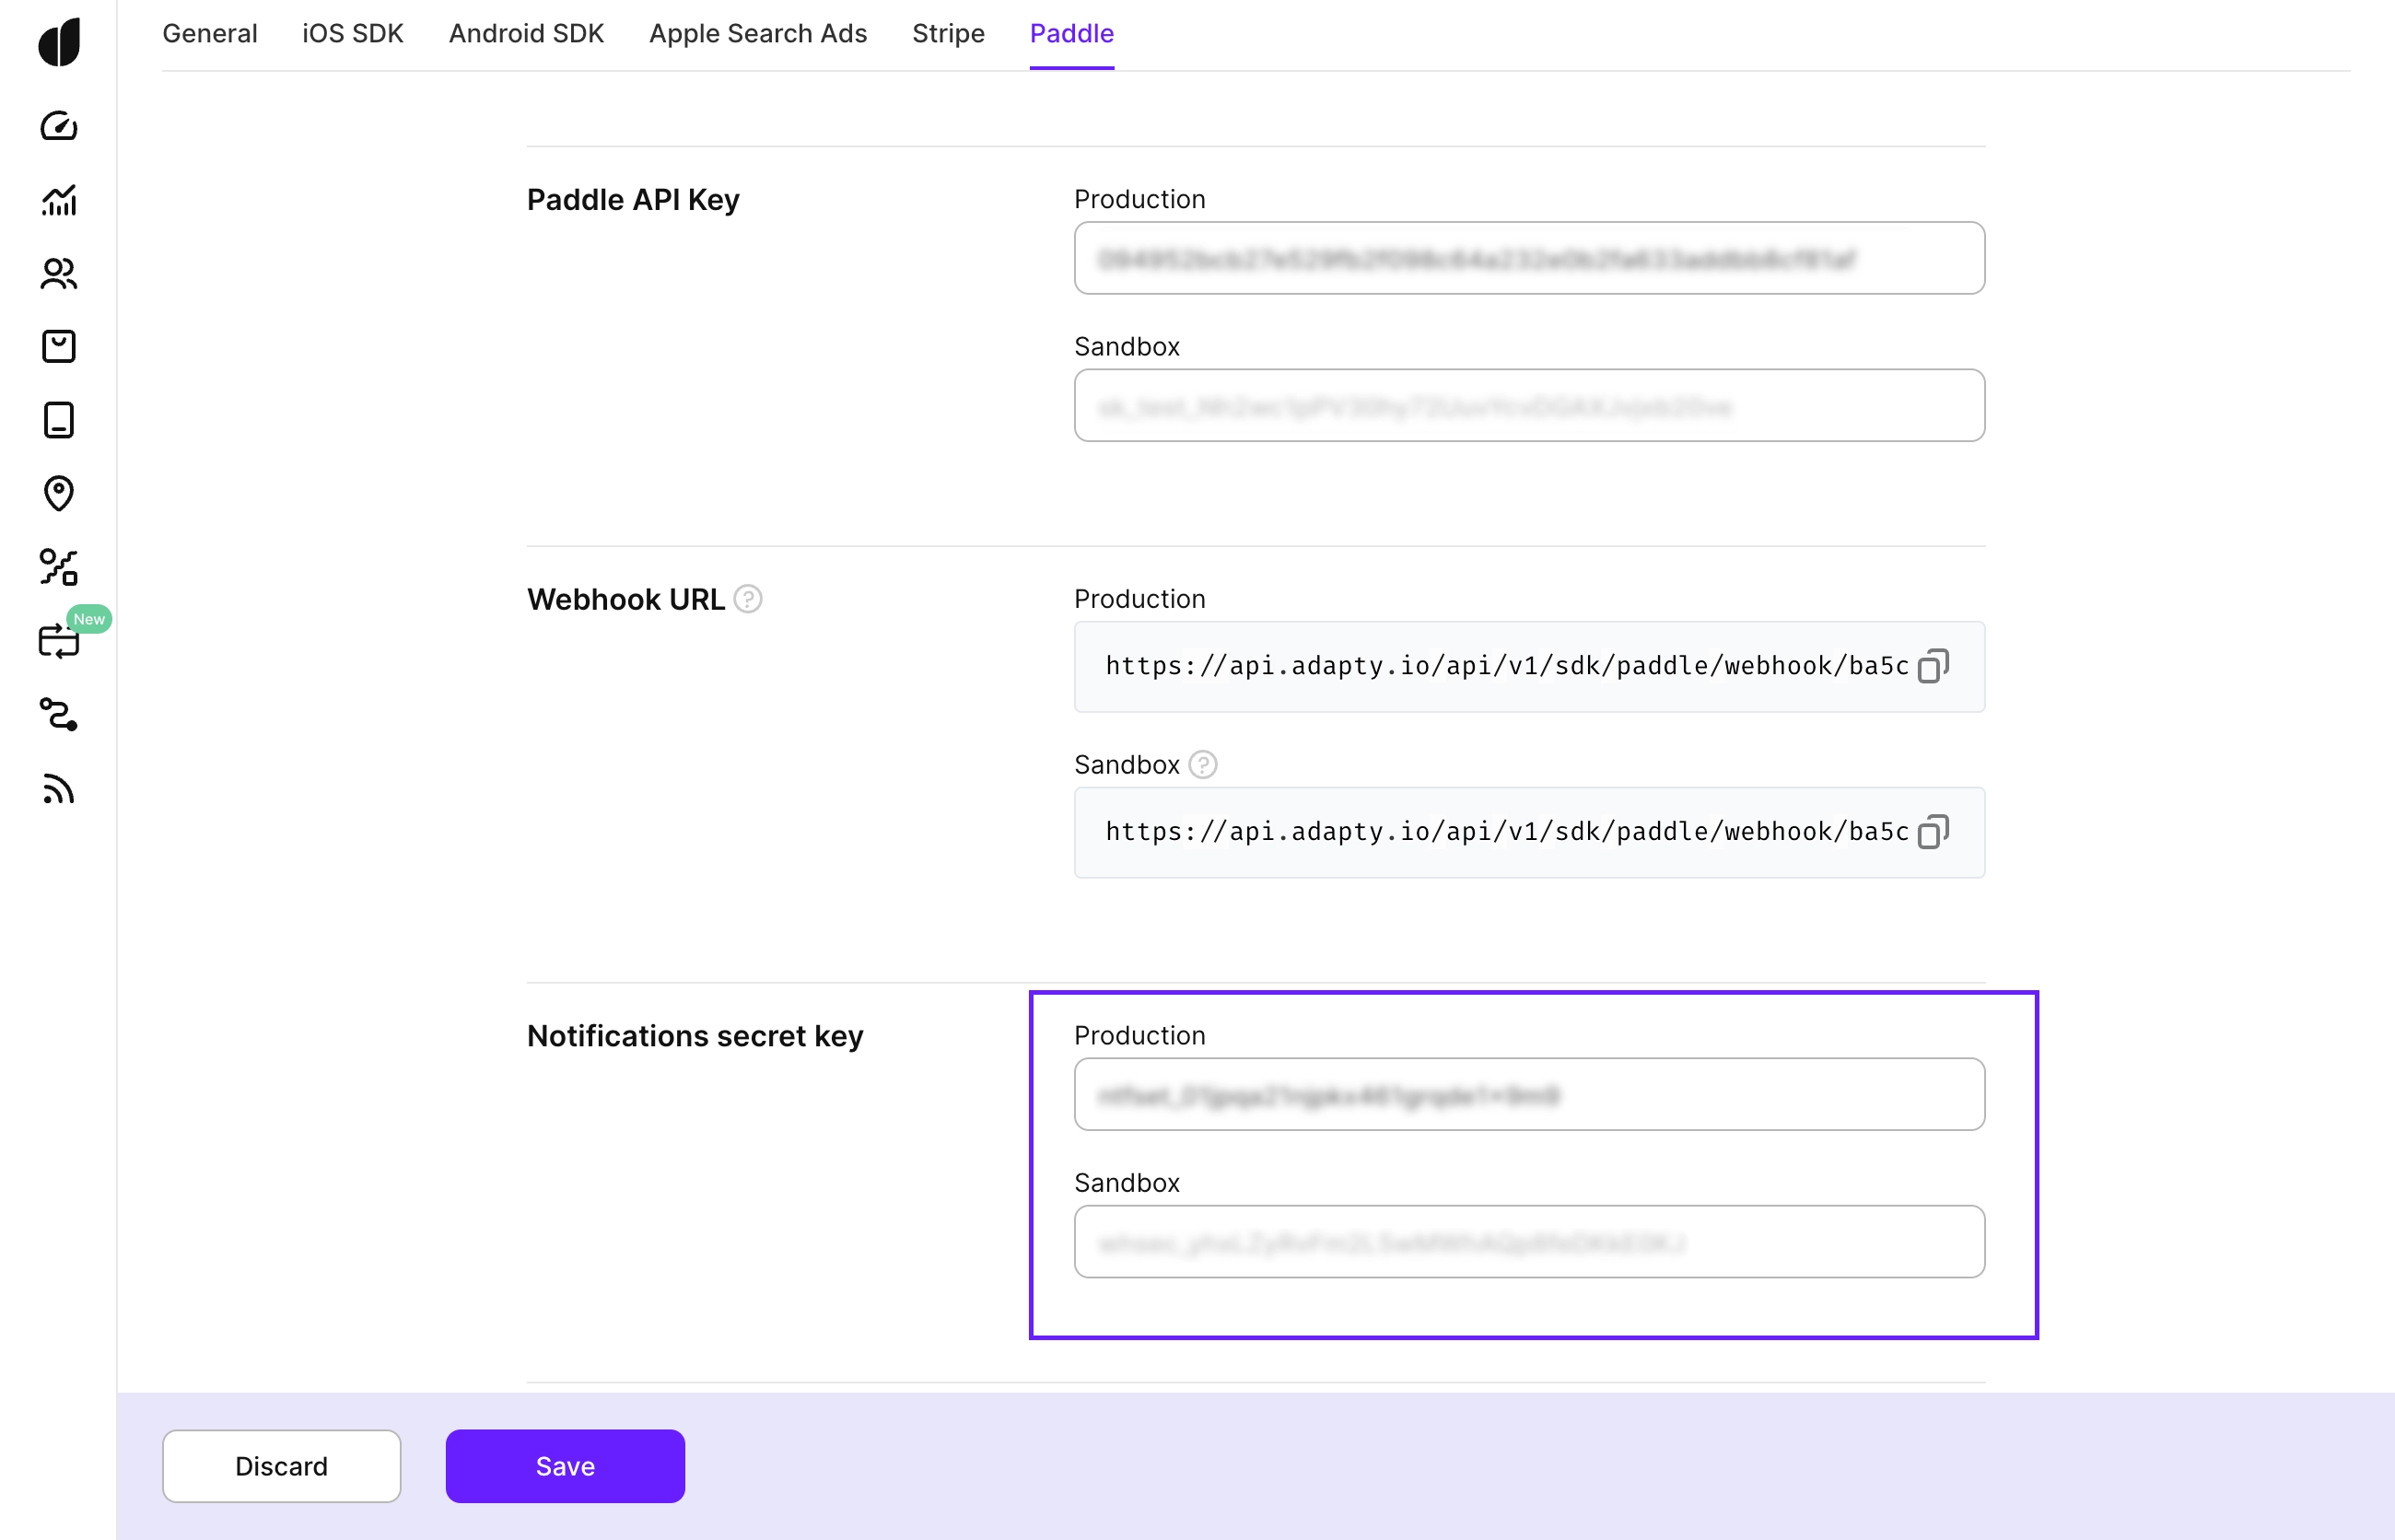Switch to the iOS SDK tab
The width and height of the screenshot is (2395, 1540).
[x=353, y=33]
